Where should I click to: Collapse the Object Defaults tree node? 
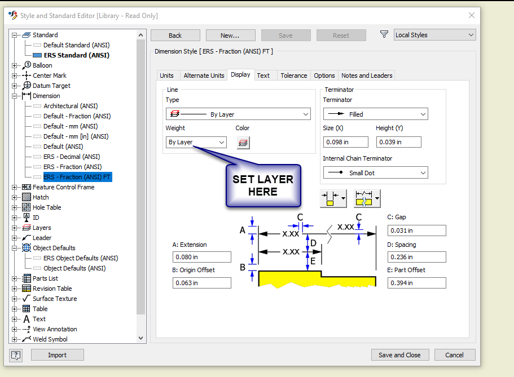pyautogui.click(x=15, y=249)
